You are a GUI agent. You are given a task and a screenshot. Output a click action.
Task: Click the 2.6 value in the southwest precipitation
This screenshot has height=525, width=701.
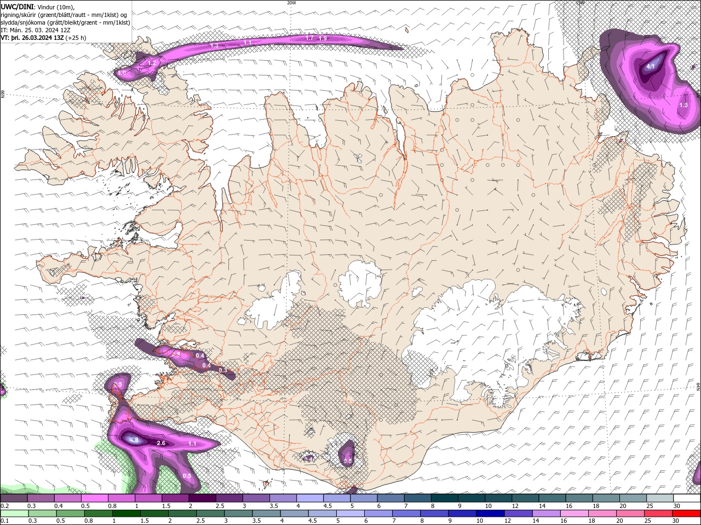pyautogui.click(x=161, y=443)
